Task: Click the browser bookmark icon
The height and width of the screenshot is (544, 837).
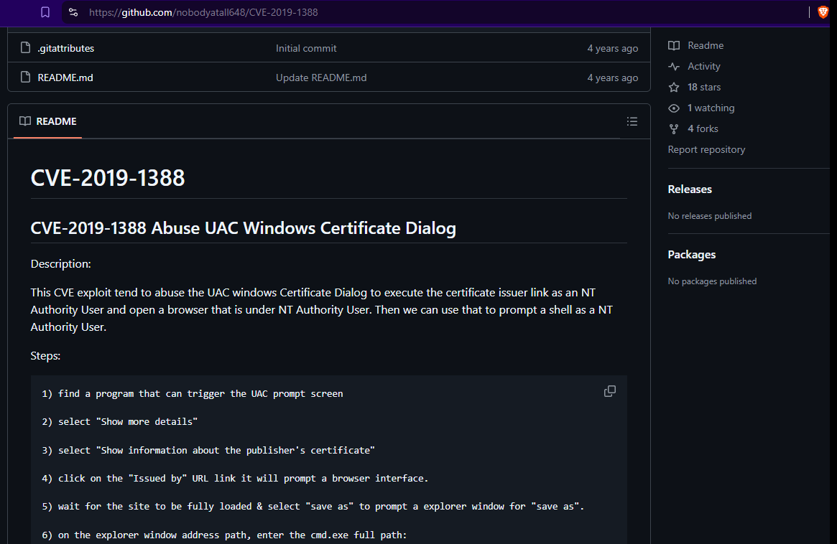Action: [45, 12]
